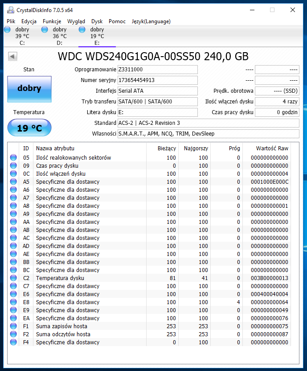The height and width of the screenshot is (371, 307).
Task: Click the 'Nazwa atrybutu' column header
Action: tap(90, 148)
